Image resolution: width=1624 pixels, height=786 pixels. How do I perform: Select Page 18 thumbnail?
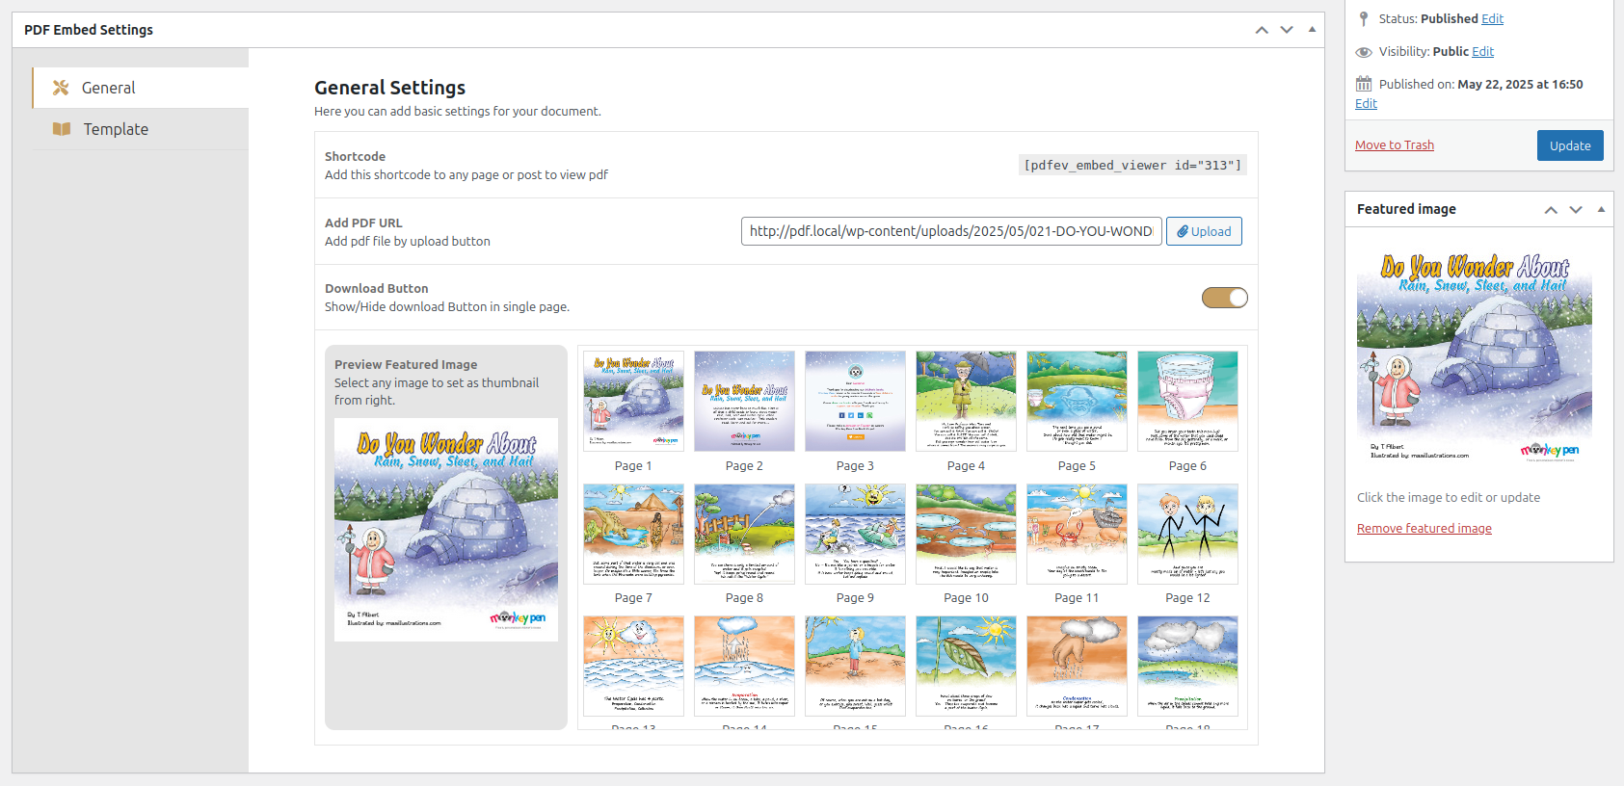tap(1187, 666)
